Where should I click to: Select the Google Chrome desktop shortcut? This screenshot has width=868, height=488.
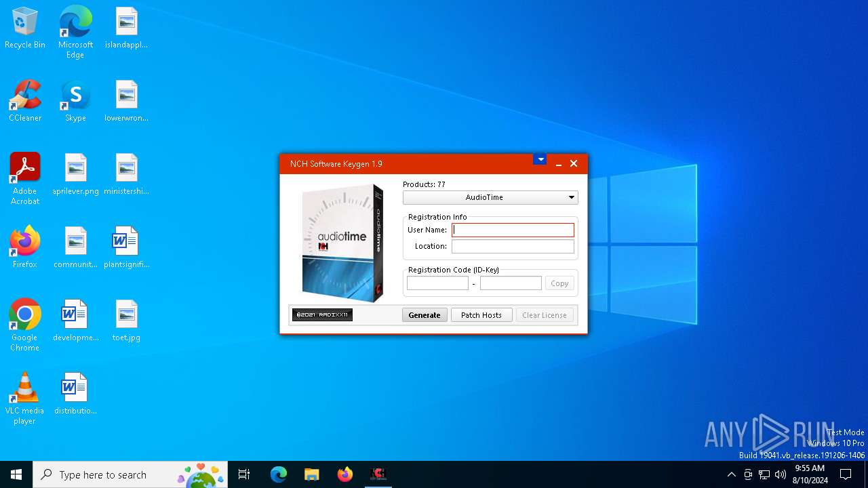25,326
